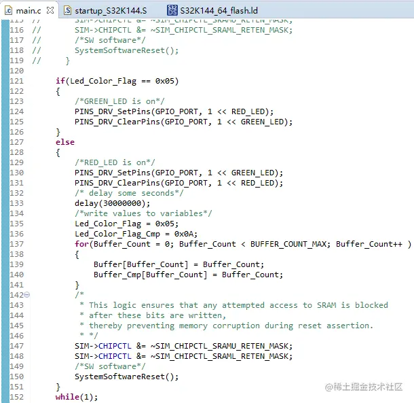Click 'PINS_DRV_ClearPins(GPIO_PORT, 1 << GREEN_LED);' line
The height and width of the screenshot is (403, 414).
pyautogui.click(x=183, y=122)
